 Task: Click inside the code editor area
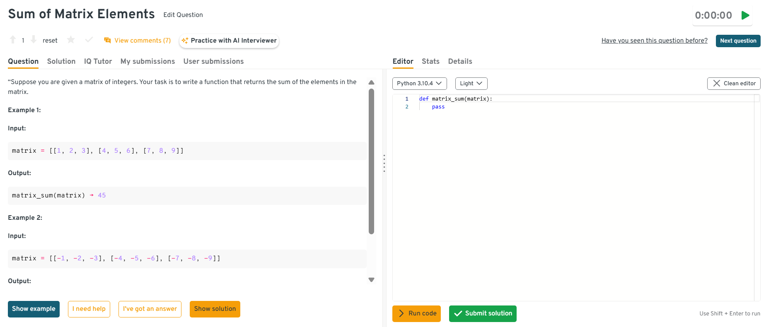(572, 199)
